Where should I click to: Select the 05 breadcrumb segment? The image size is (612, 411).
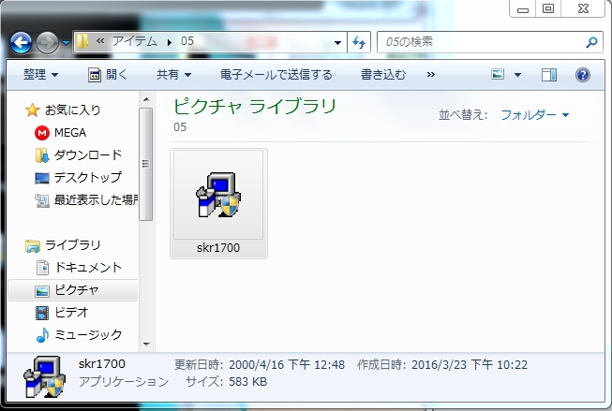point(187,41)
